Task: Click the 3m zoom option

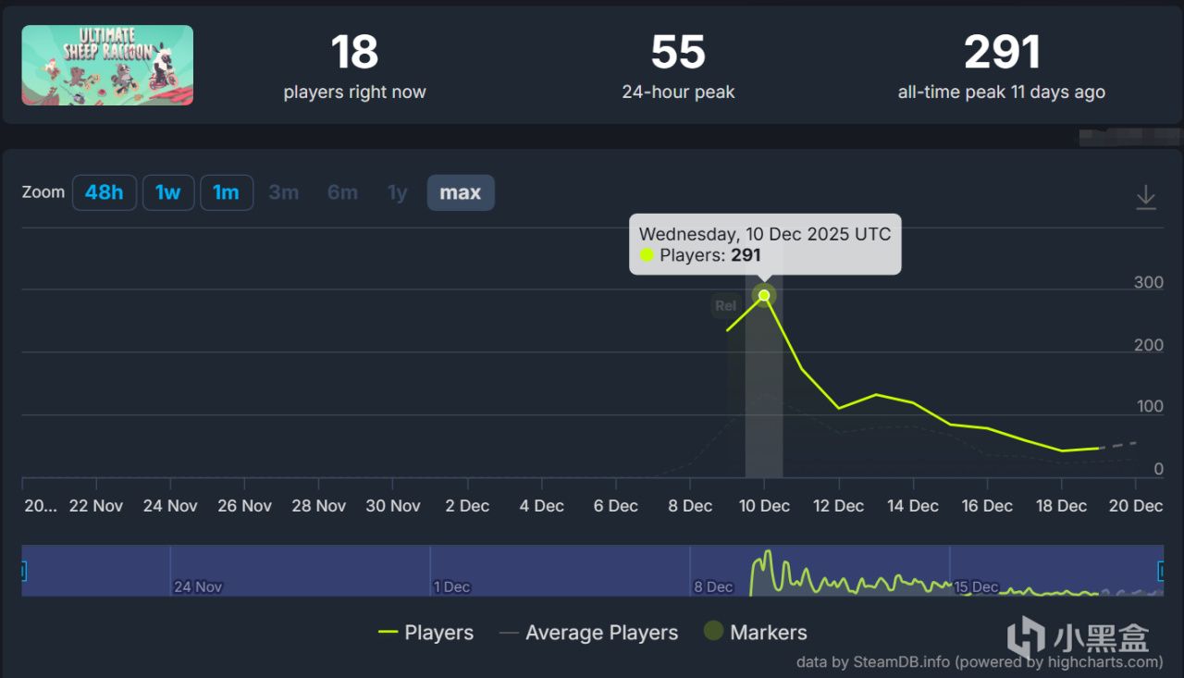Action: [283, 192]
